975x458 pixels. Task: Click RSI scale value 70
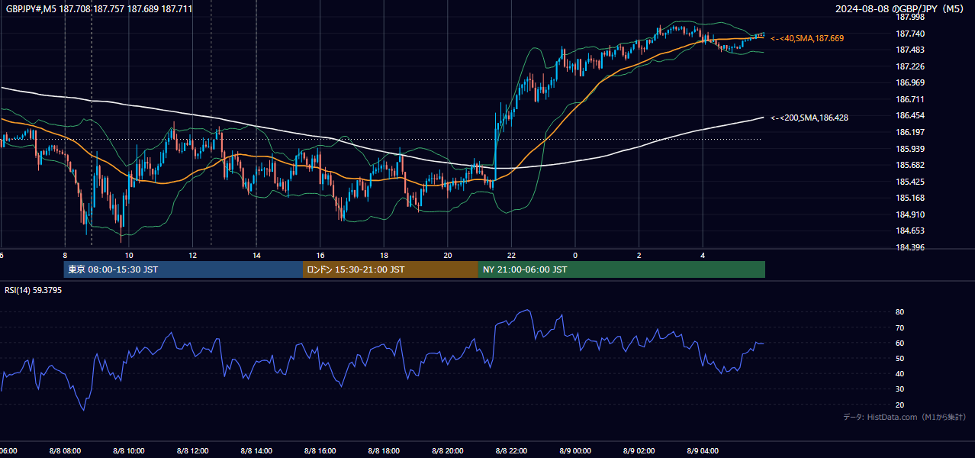pyautogui.click(x=899, y=327)
